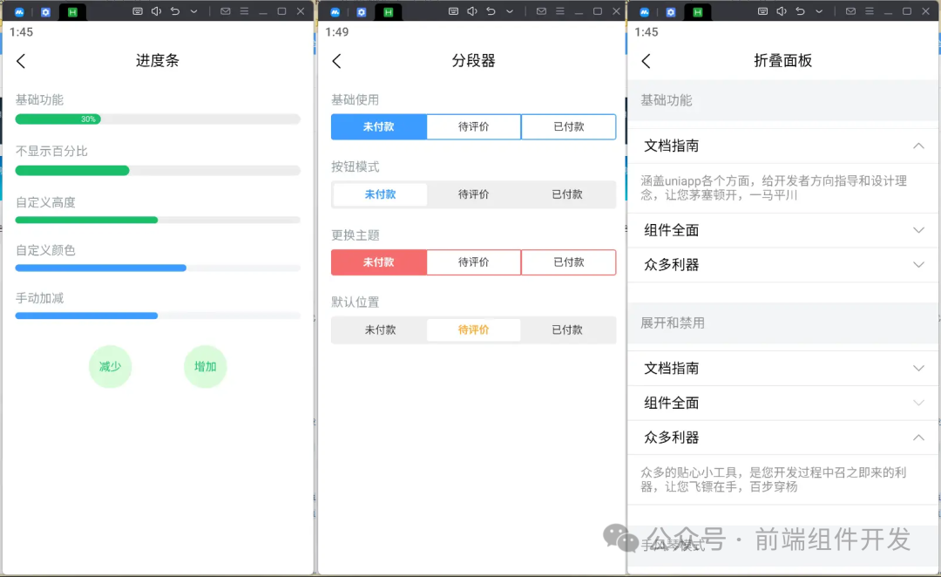Expand 众多利器 under 基础功能

pos(783,265)
